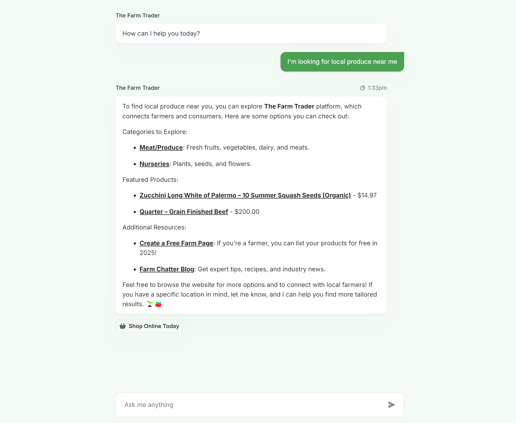
Task: Click the seedling emoji in the reply
Action: [x=150, y=304]
